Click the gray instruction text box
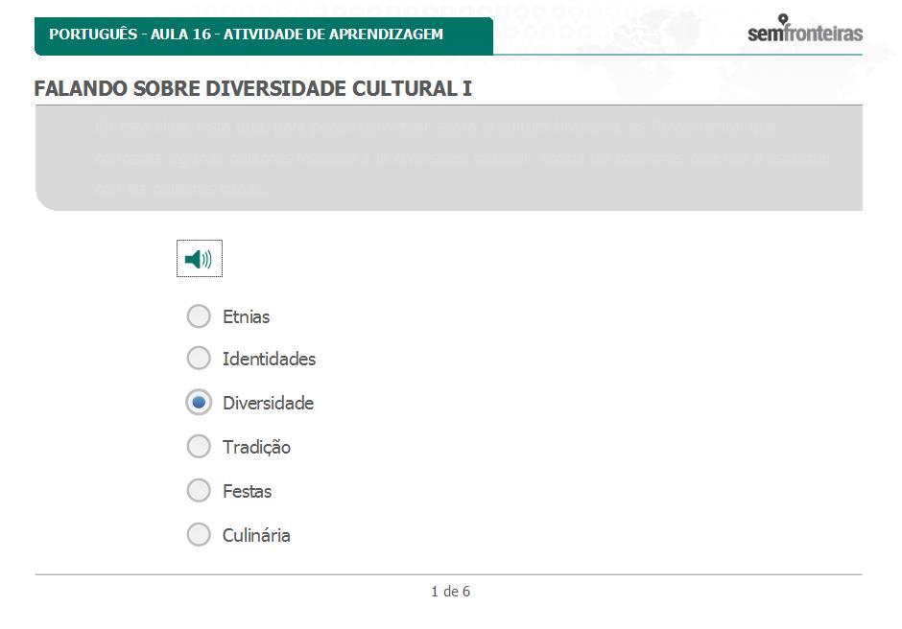The image size is (902, 629). pos(449,158)
